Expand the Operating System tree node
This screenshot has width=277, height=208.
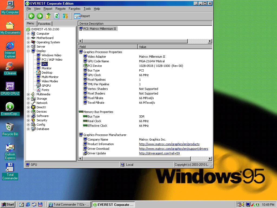pos(28,42)
